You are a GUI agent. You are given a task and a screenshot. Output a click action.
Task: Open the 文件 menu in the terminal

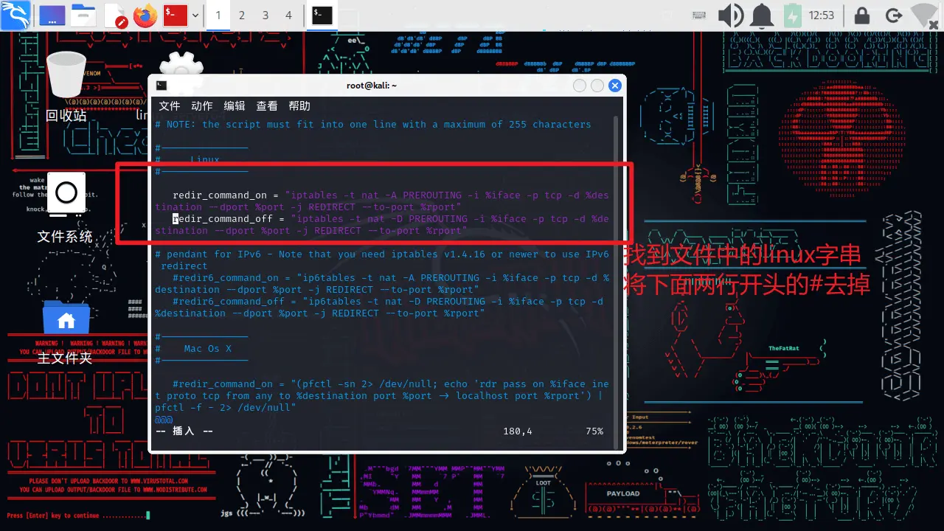point(169,106)
